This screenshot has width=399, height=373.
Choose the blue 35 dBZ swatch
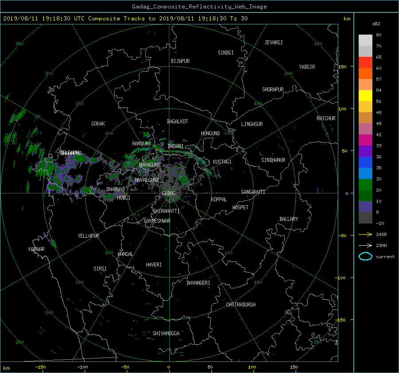coord(365,162)
